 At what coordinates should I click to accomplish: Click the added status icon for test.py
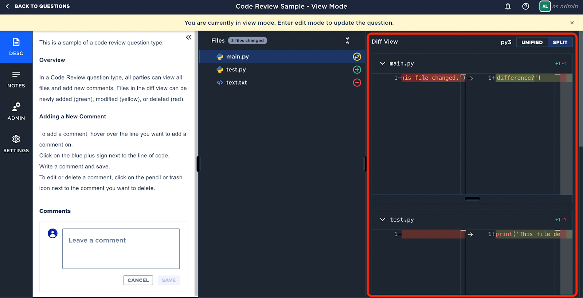(357, 70)
